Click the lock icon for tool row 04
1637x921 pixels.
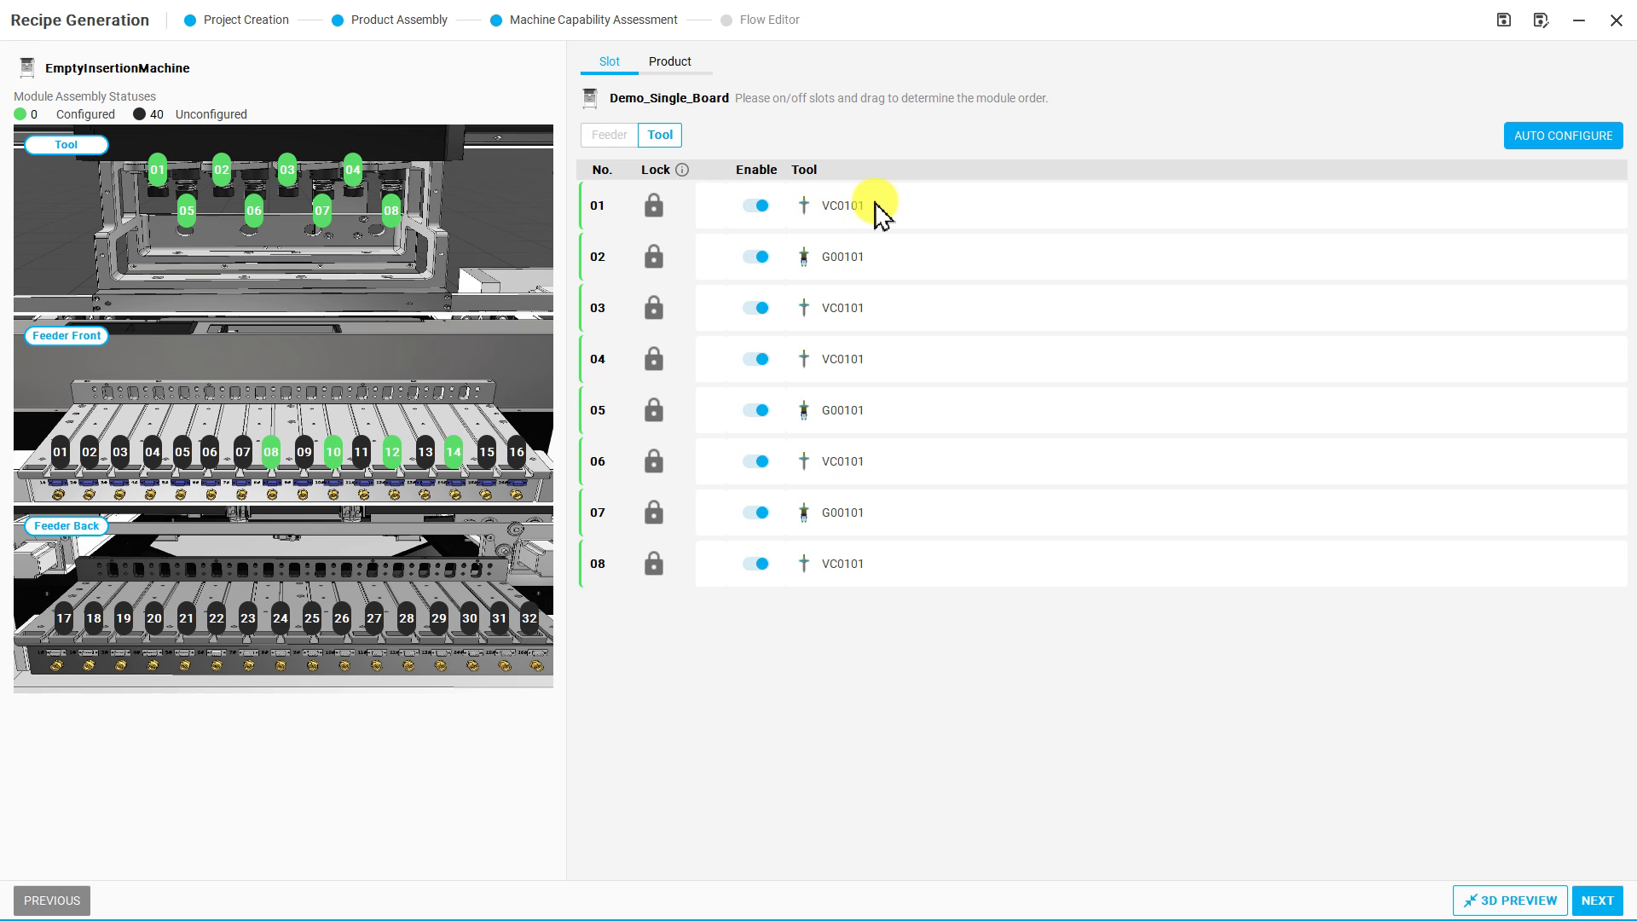tap(654, 359)
